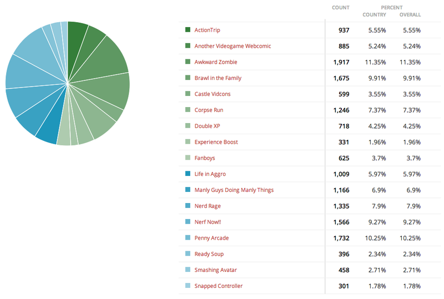
Task: Click the count value 599
Action: [344, 94]
